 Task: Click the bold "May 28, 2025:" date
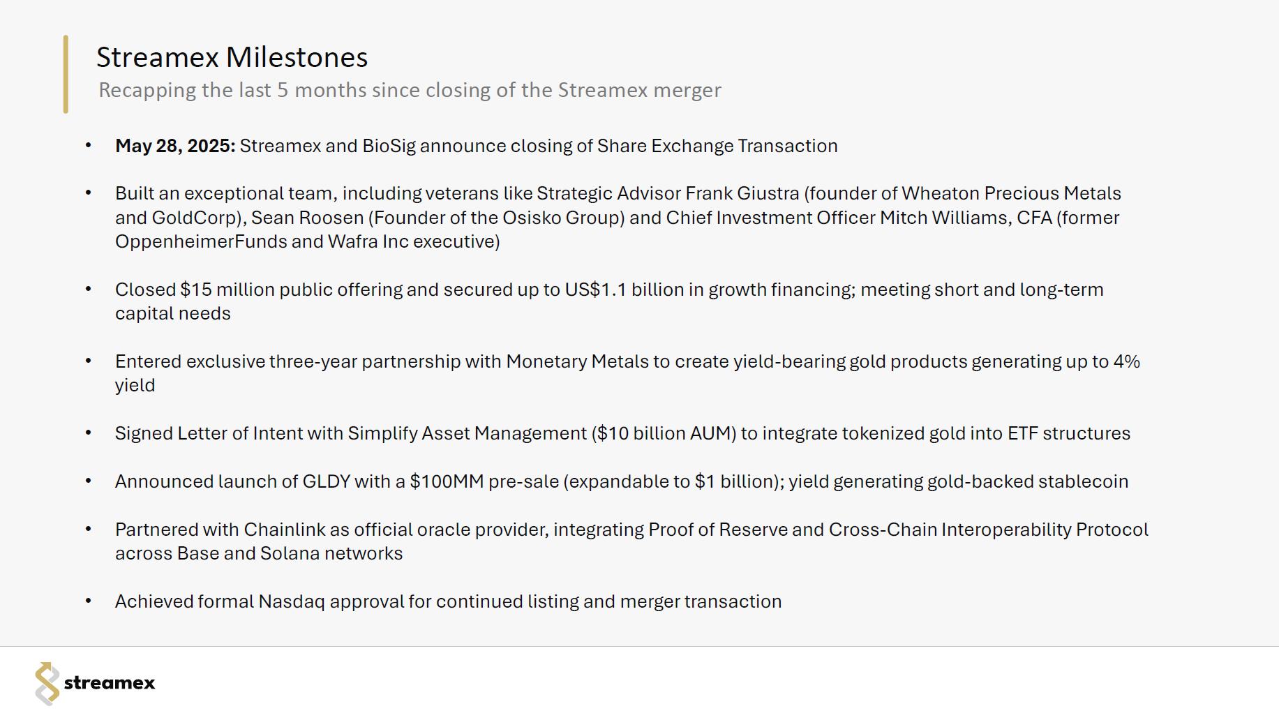coord(175,146)
